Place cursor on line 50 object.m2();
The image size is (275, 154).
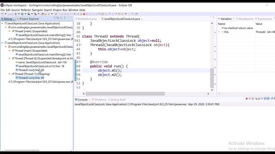(x=110, y=75)
